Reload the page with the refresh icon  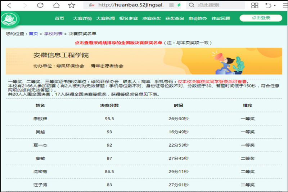(x=40, y=5)
